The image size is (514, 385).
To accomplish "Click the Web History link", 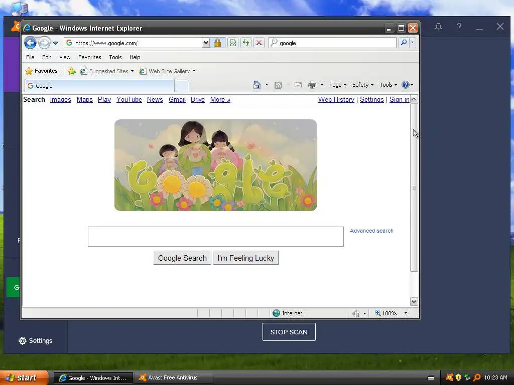I will [336, 100].
